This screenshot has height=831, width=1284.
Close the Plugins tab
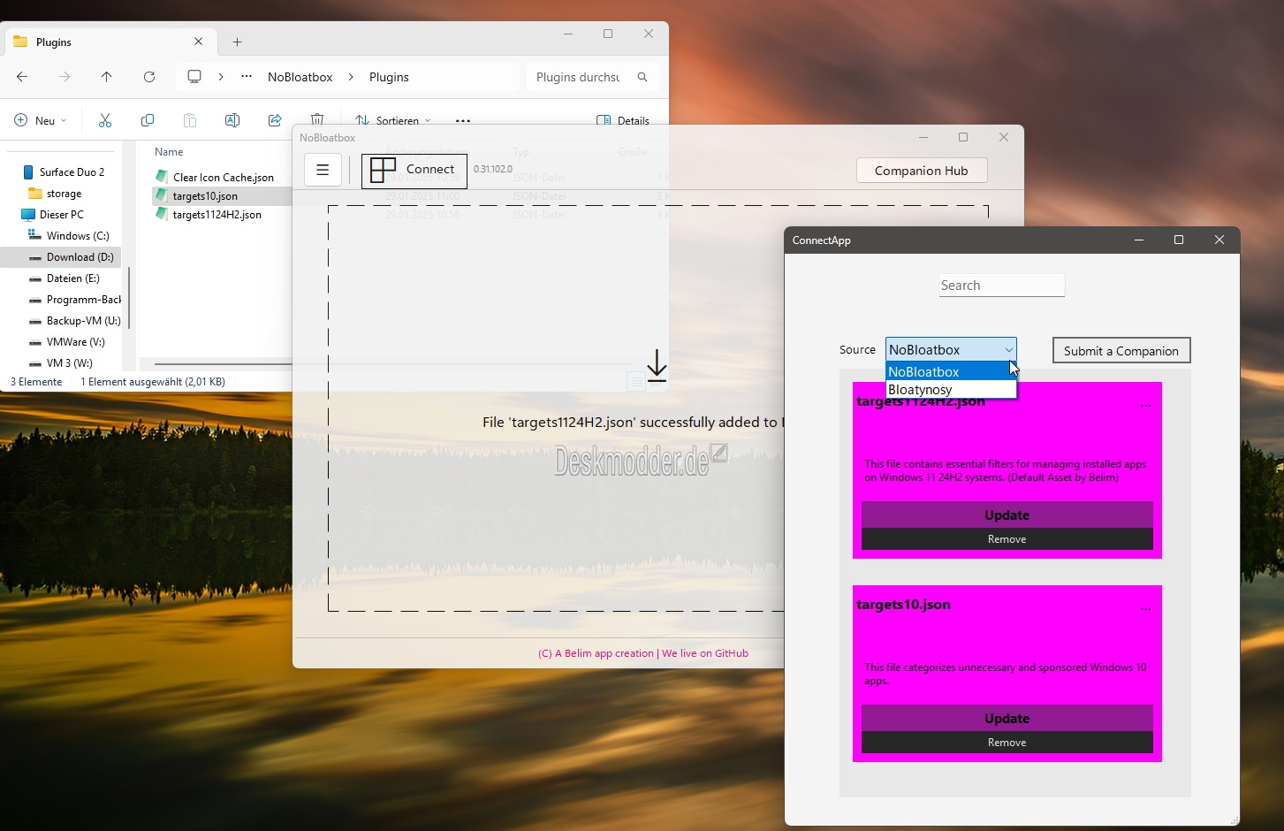(x=199, y=42)
